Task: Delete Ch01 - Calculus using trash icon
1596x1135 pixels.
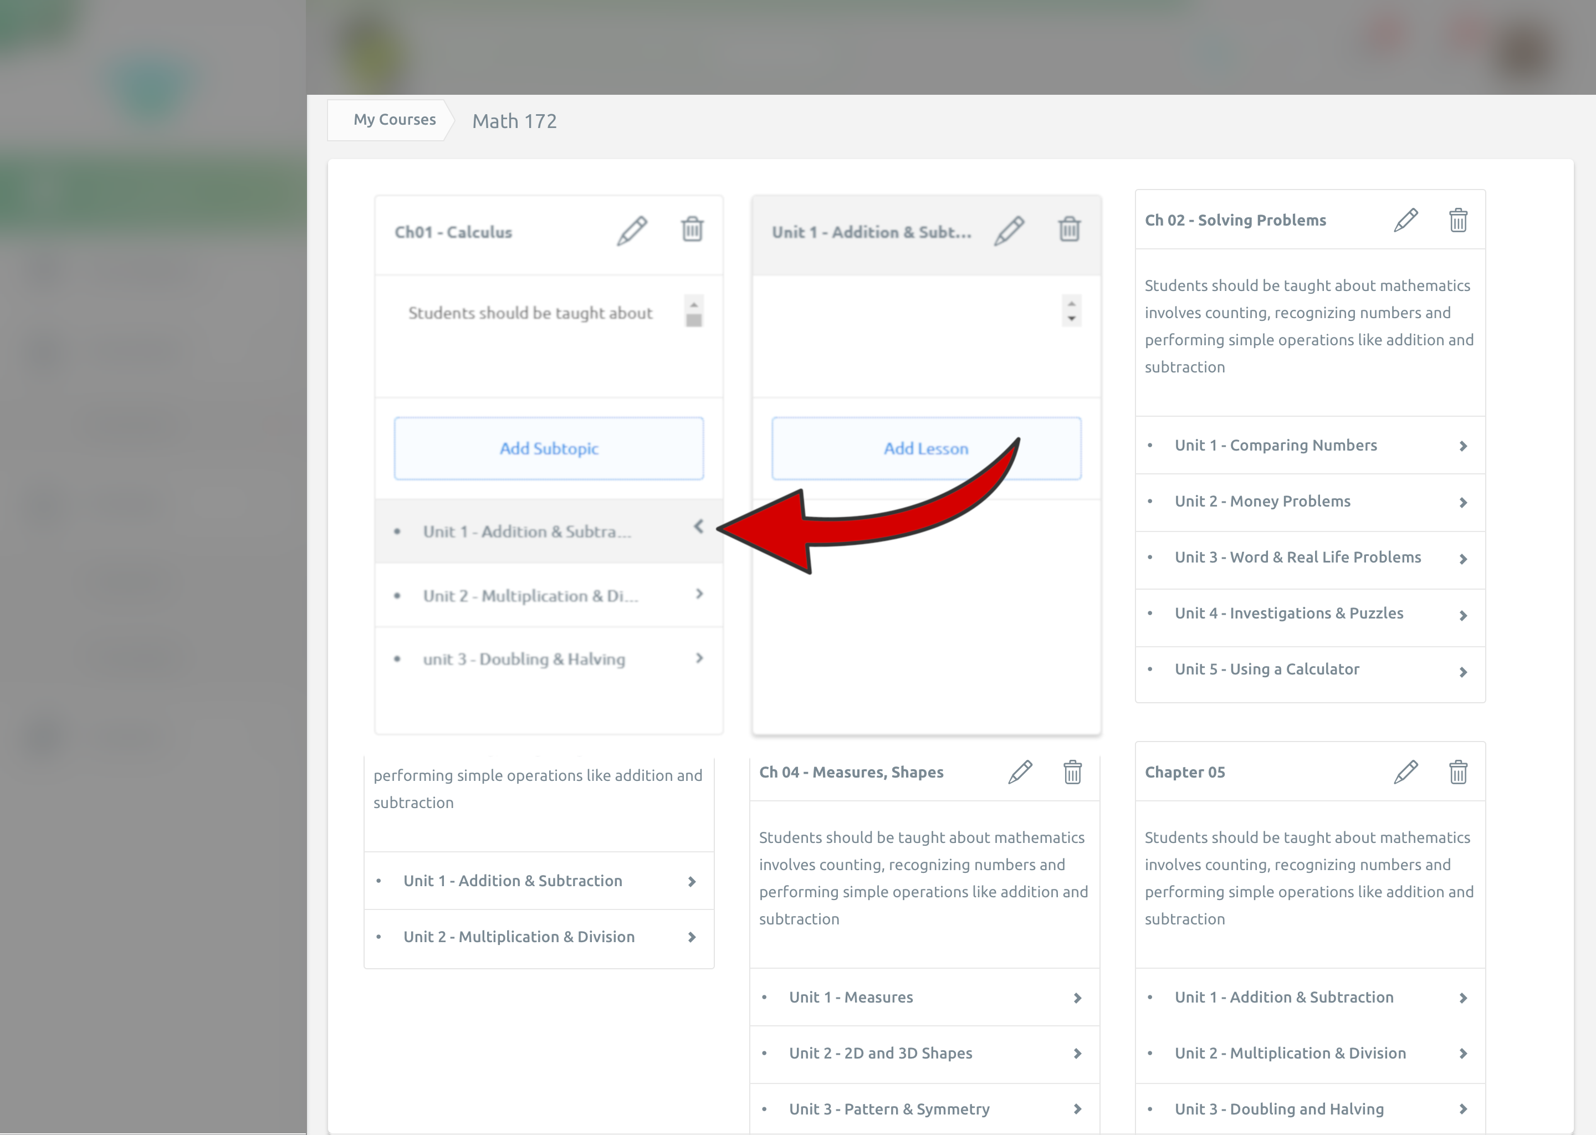Action: [692, 229]
